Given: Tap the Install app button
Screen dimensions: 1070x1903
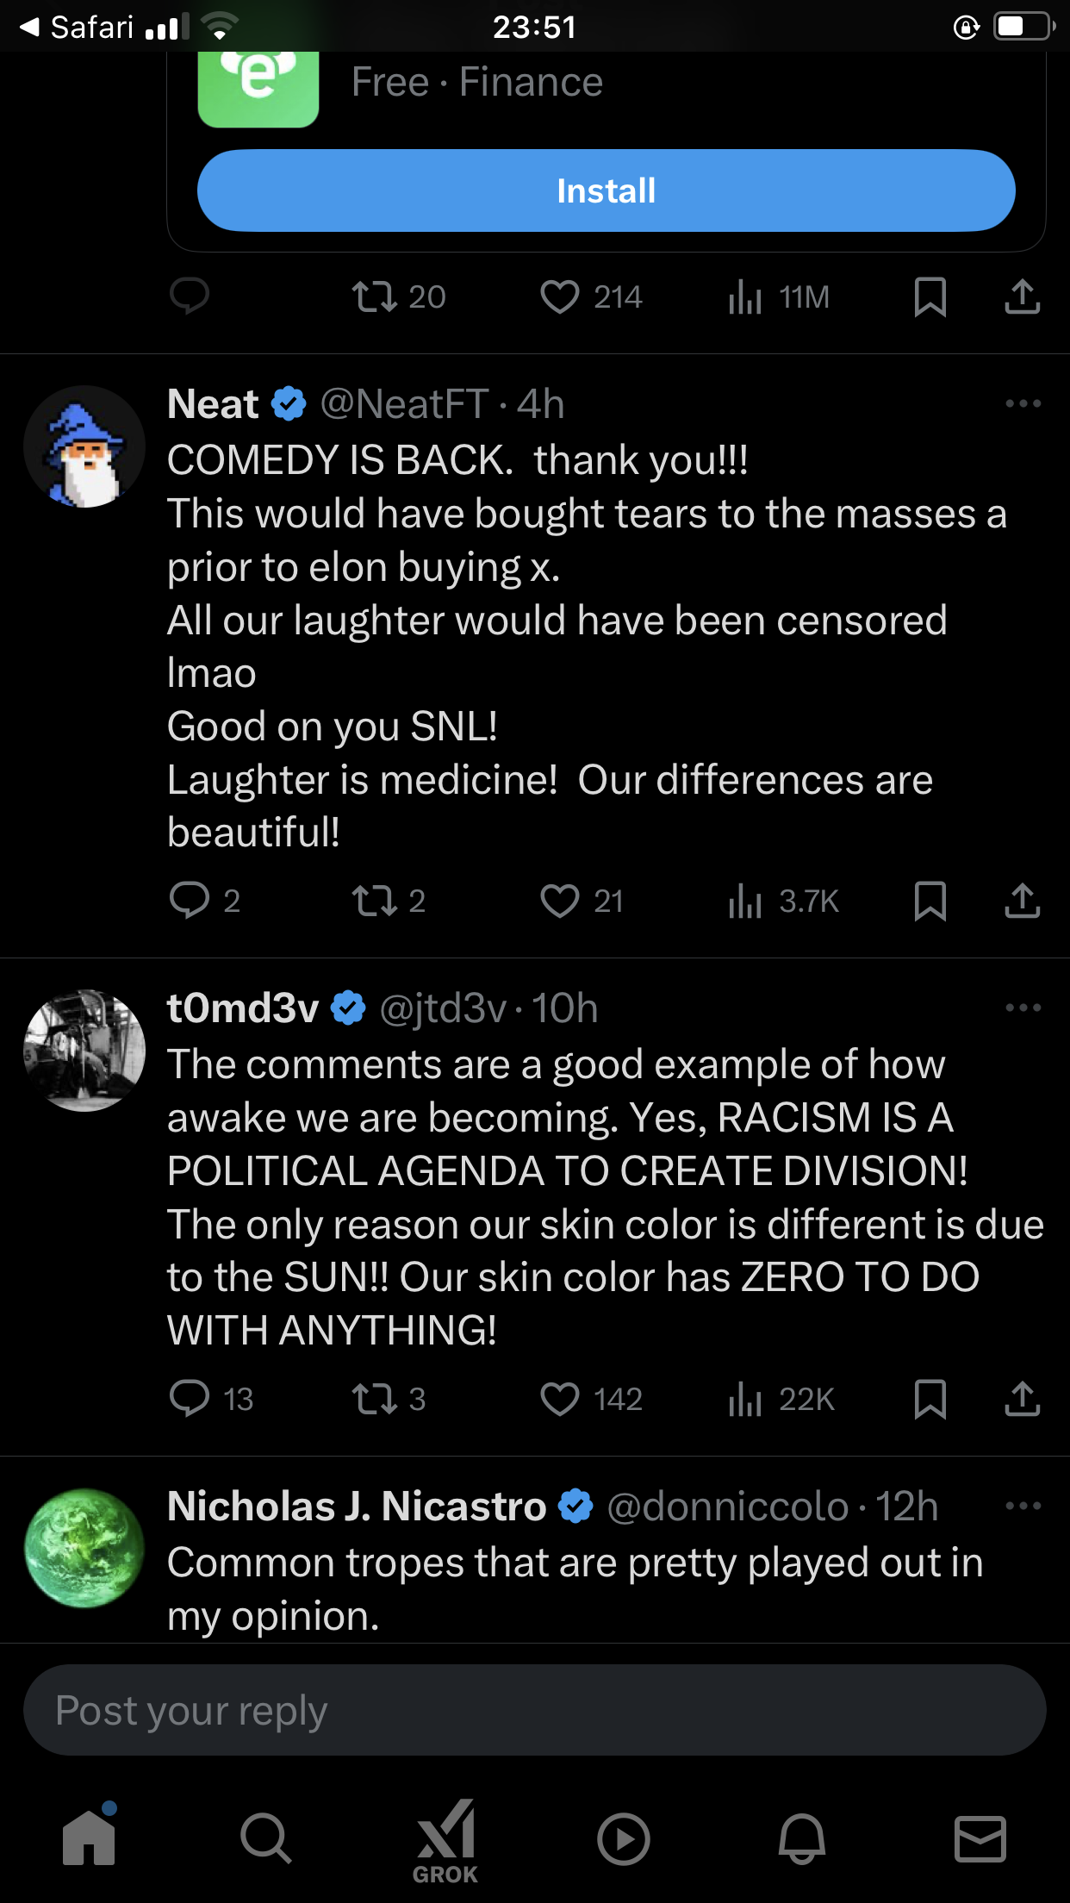Looking at the screenshot, I should (606, 190).
